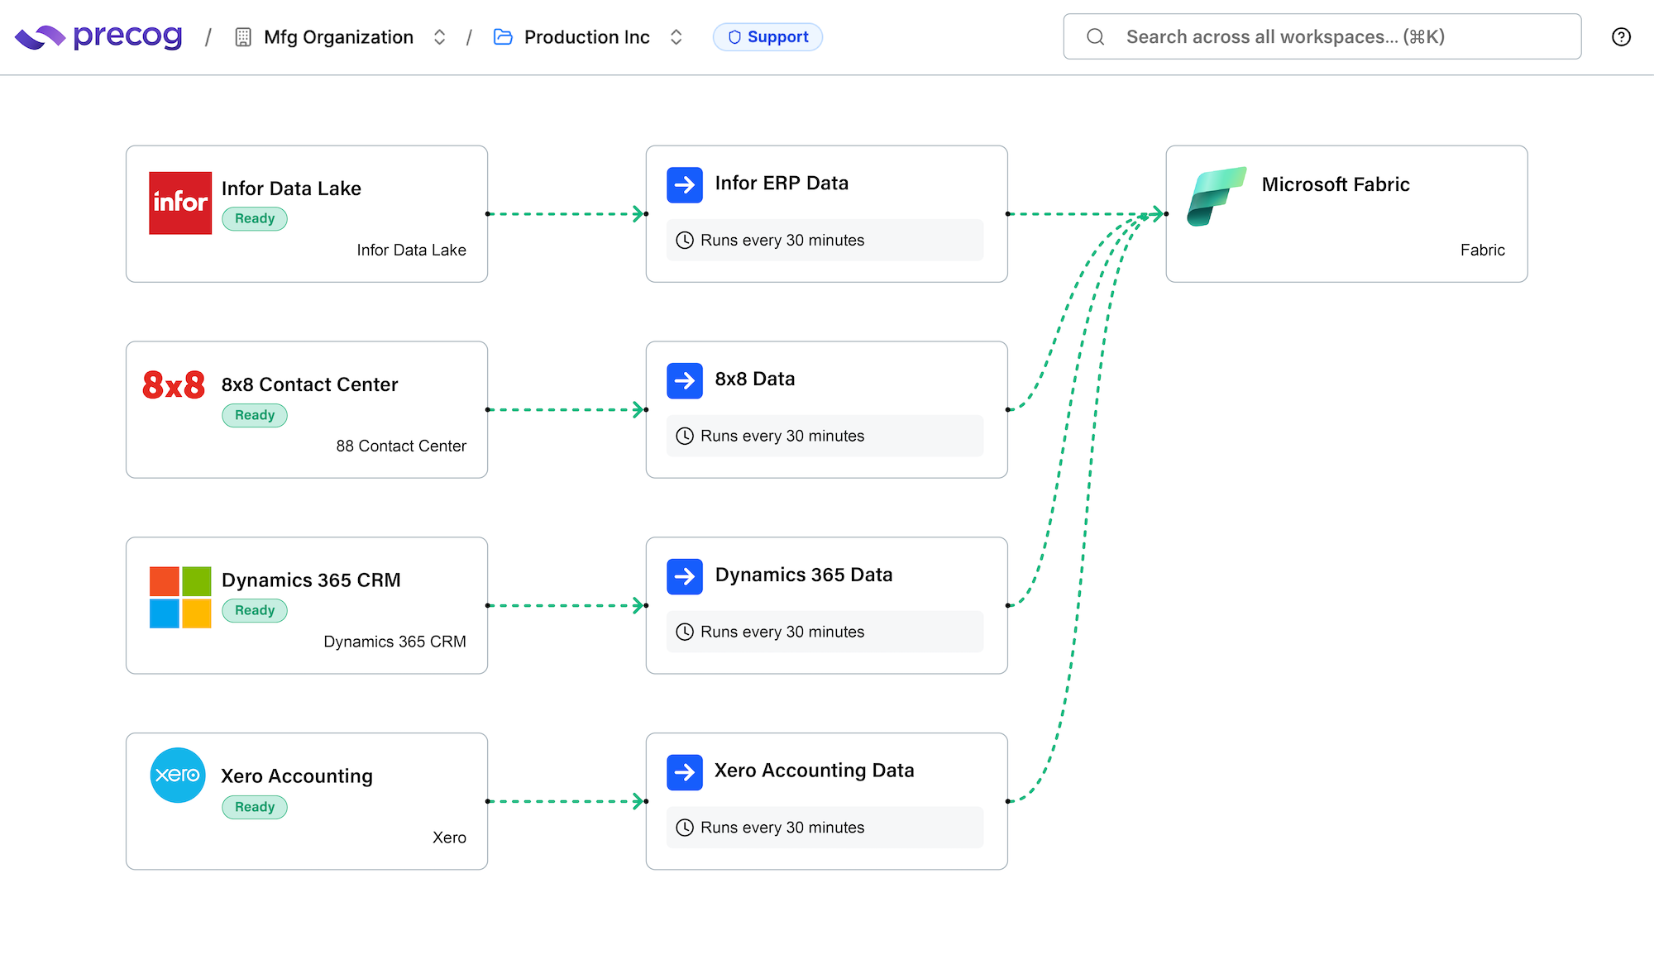
Task: Select the Microsoft Fabric destination card title
Action: pos(1335,184)
